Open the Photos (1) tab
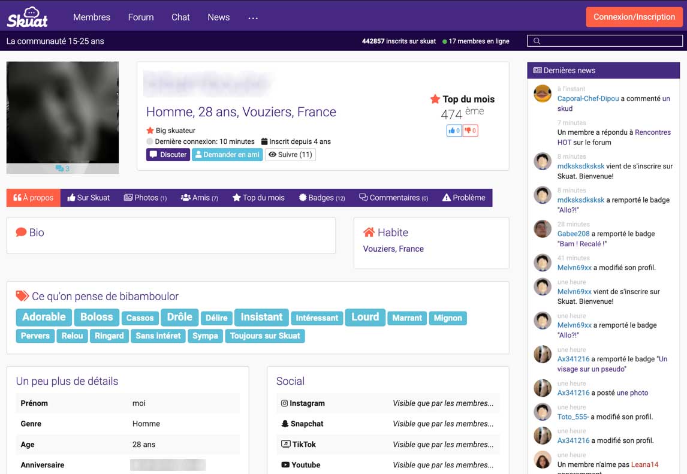Image resolution: width=687 pixels, height=474 pixels. coord(145,198)
